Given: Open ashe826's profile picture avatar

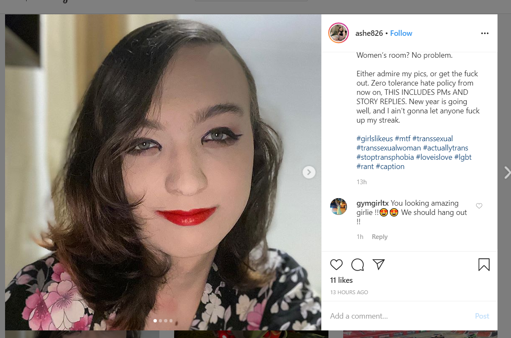Looking at the screenshot, I should pos(338,33).
